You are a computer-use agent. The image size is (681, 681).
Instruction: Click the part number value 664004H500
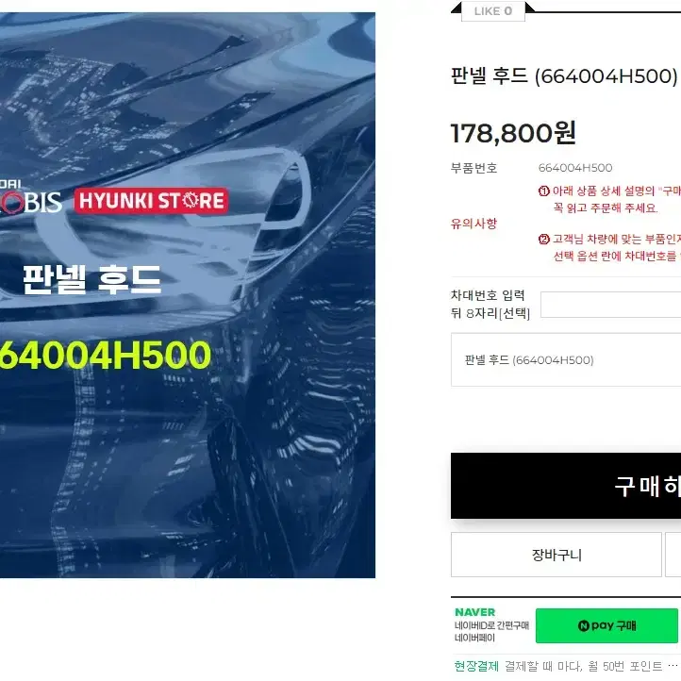575,168
